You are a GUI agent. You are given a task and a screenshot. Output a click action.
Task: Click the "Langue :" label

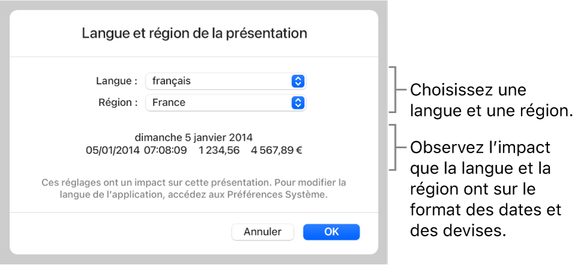(117, 81)
